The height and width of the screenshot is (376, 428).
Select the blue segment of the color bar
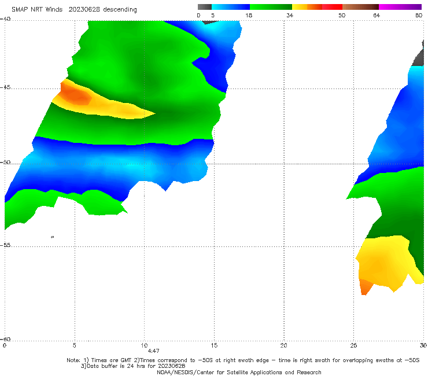click(x=231, y=7)
